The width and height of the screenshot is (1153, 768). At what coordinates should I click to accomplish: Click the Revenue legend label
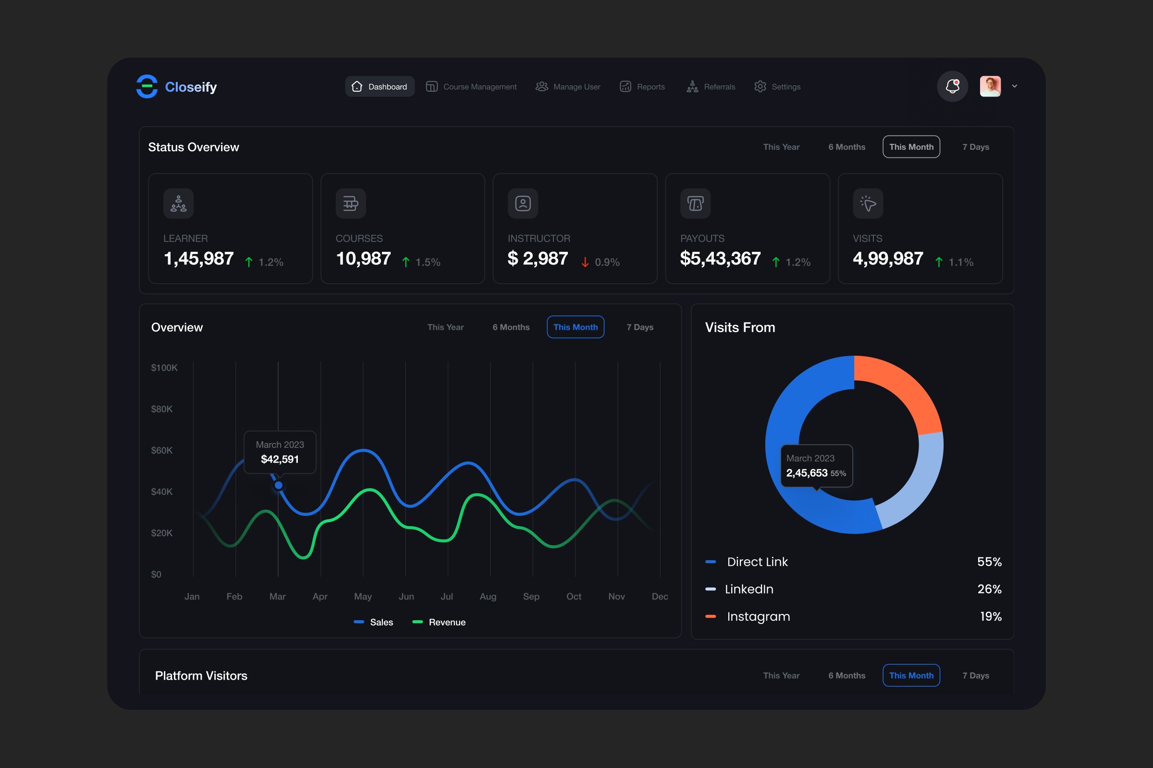(447, 622)
